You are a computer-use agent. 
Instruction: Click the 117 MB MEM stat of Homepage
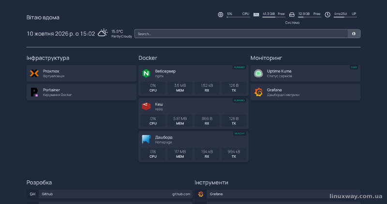click(x=180, y=154)
